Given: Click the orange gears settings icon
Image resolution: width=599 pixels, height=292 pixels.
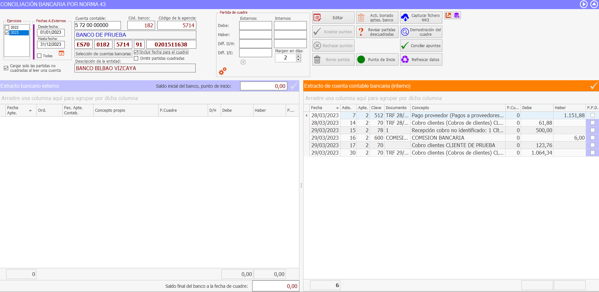Looking at the screenshot, I should 223,71.
